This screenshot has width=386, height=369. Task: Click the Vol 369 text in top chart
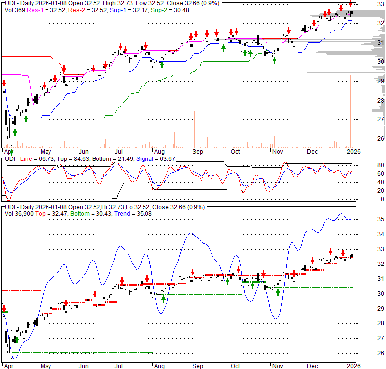point(12,10)
